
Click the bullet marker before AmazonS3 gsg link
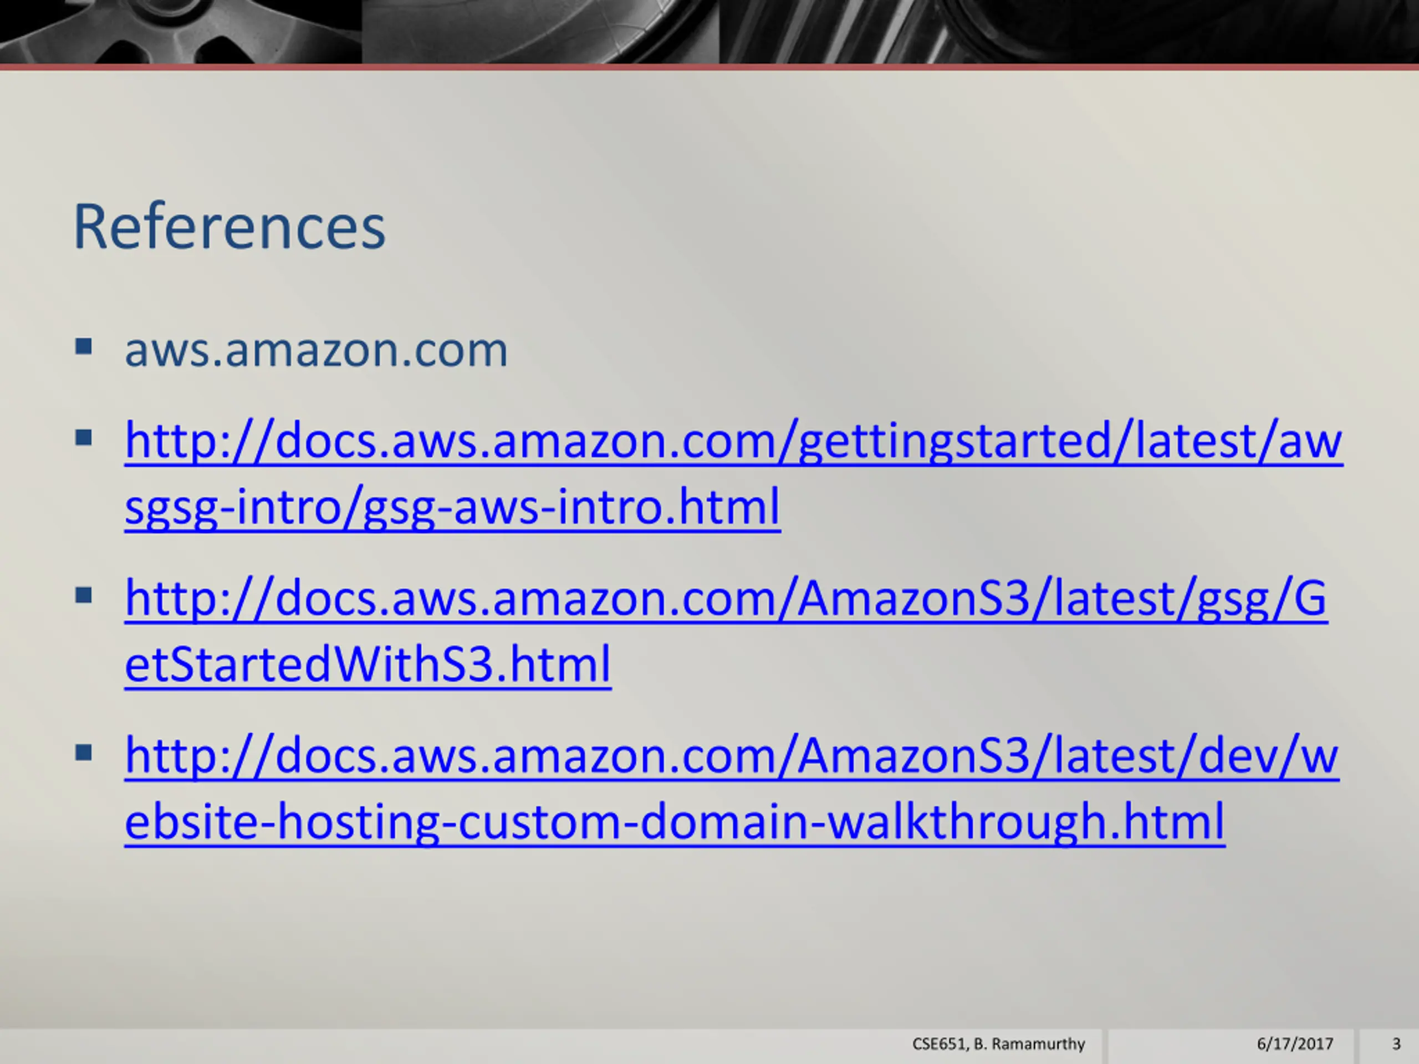pos(83,596)
